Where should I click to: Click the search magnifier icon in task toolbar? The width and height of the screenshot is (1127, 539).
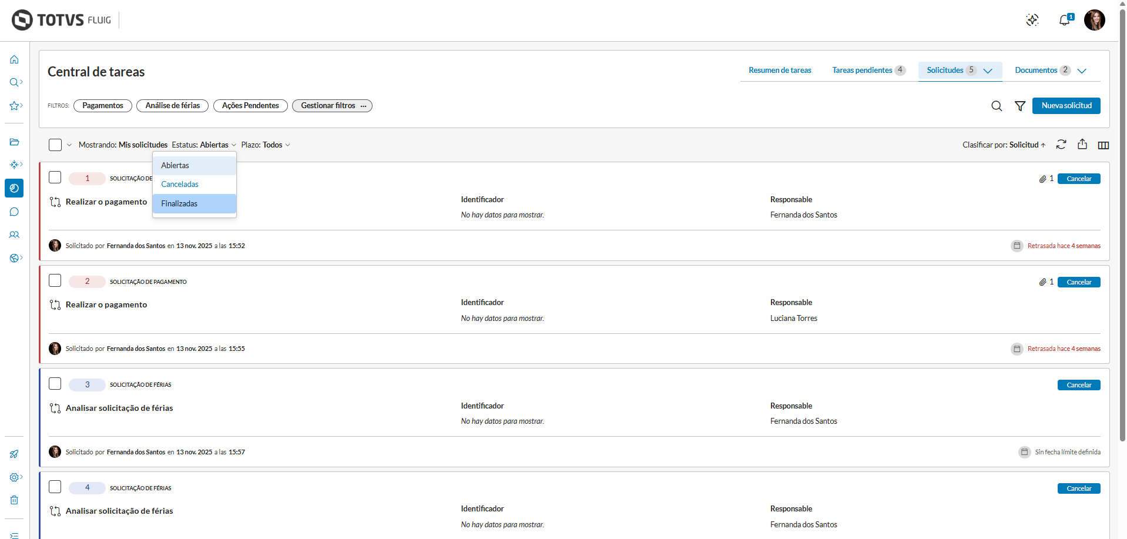pyautogui.click(x=997, y=106)
